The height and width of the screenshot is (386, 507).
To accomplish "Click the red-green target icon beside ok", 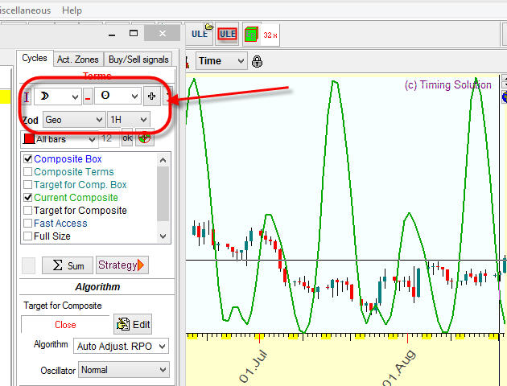I will point(145,138).
